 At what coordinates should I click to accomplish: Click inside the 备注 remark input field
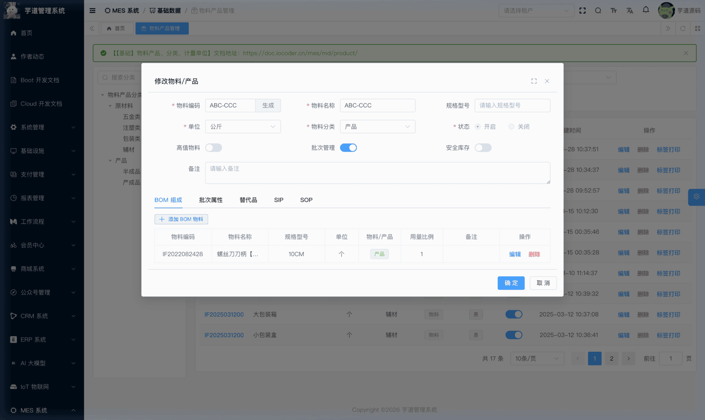(377, 173)
